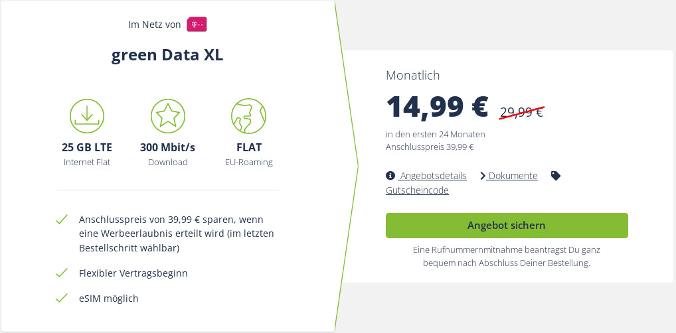The width and height of the screenshot is (676, 333).
Task: Open the Gutscheincode link
Action: [x=417, y=190]
